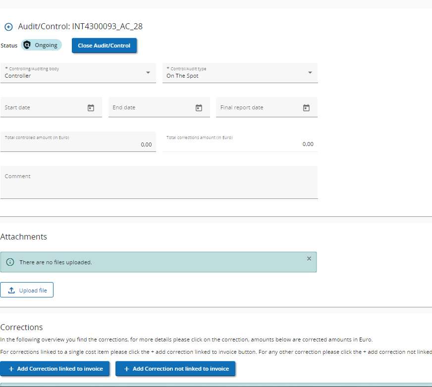
Task: Click the back arrow beside Audit/Control title
Action: [8, 27]
